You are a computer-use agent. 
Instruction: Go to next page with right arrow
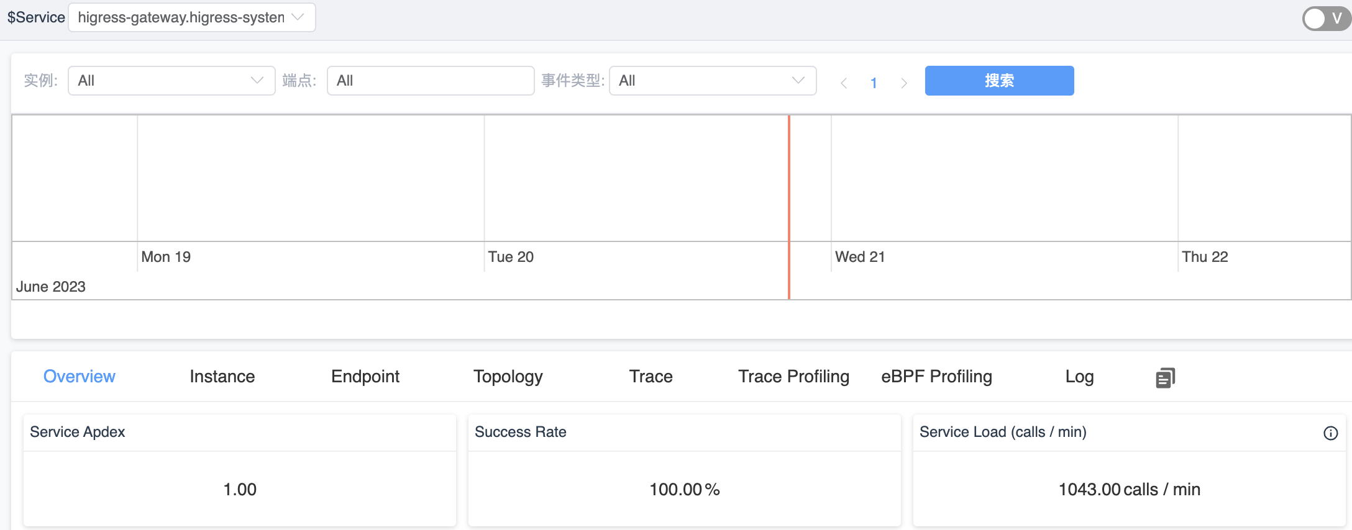(904, 83)
